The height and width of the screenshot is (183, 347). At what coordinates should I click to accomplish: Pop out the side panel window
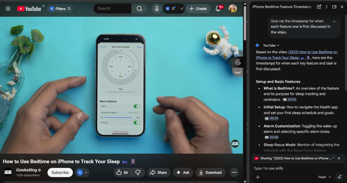coord(334,7)
